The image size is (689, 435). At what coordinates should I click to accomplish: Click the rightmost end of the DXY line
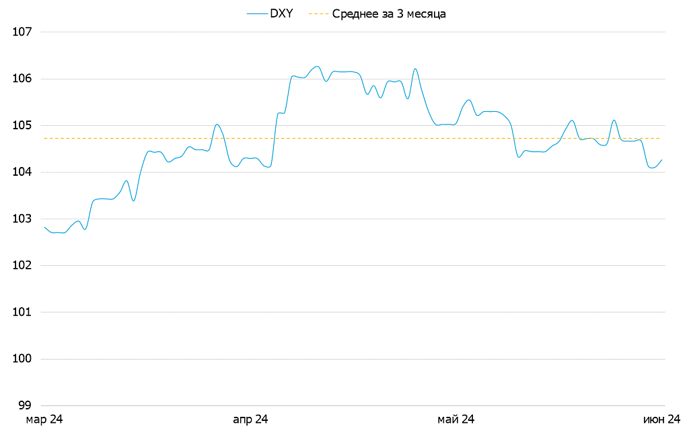(x=662, y=160)
